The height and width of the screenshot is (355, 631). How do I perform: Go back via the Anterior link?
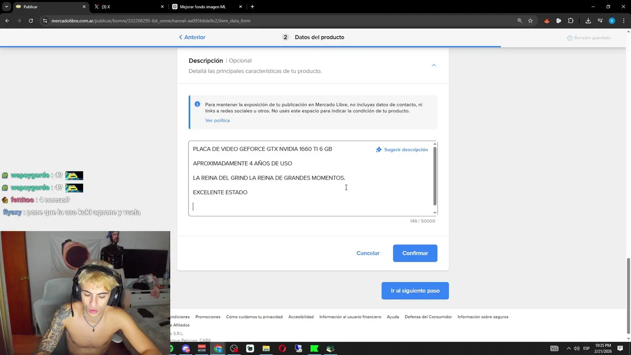(x=192, y=37)
